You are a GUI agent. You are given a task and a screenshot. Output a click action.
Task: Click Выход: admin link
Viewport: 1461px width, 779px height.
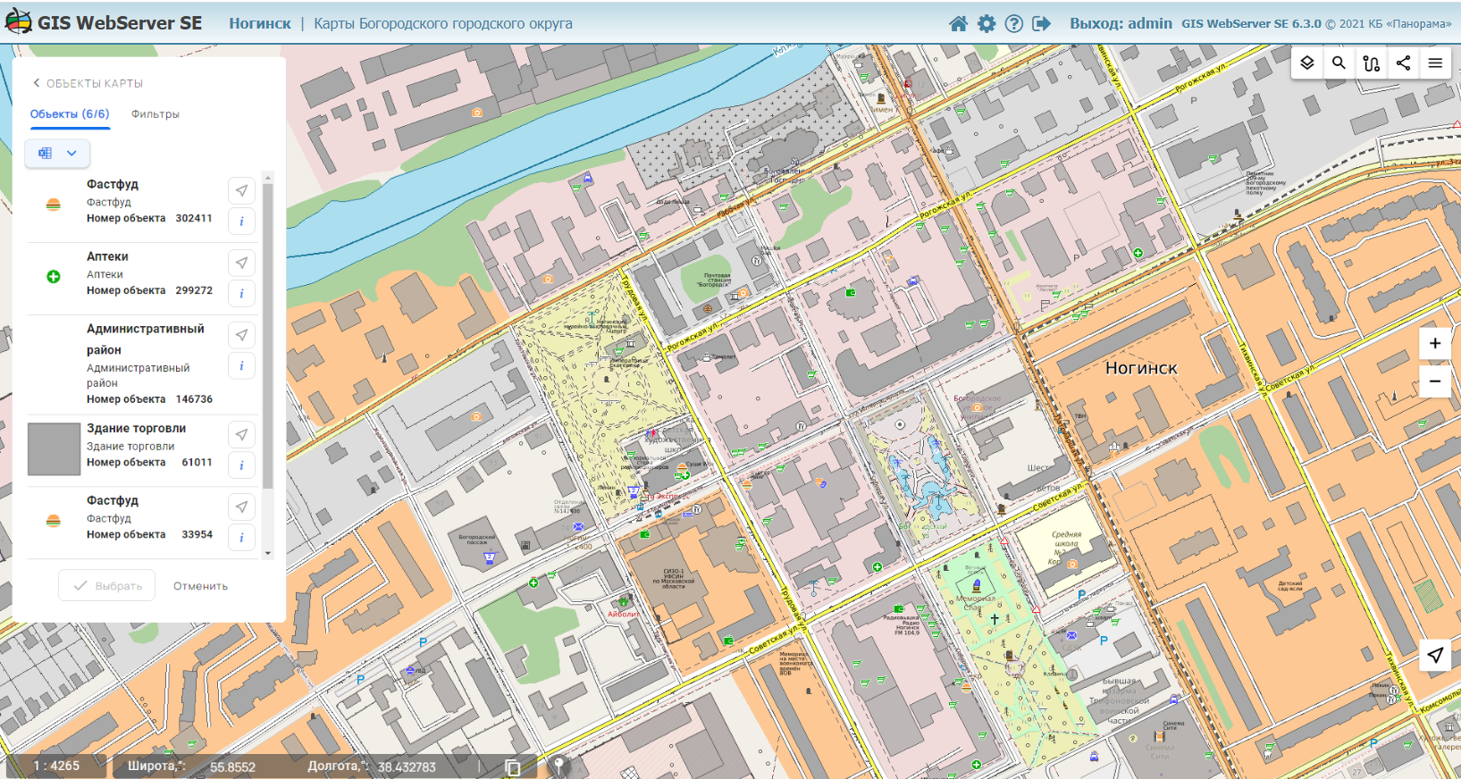1121,24
